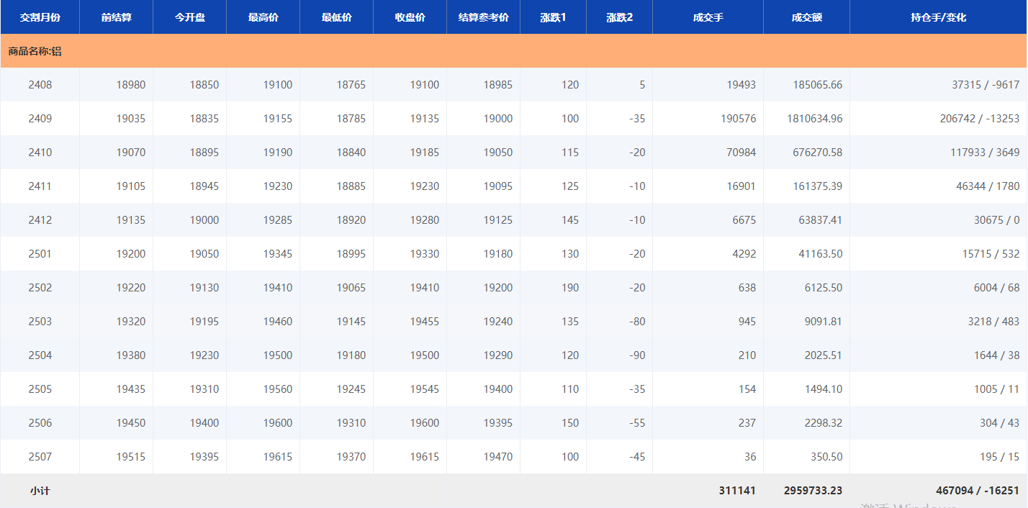Click the 前结算 column header

coord(117,17)
